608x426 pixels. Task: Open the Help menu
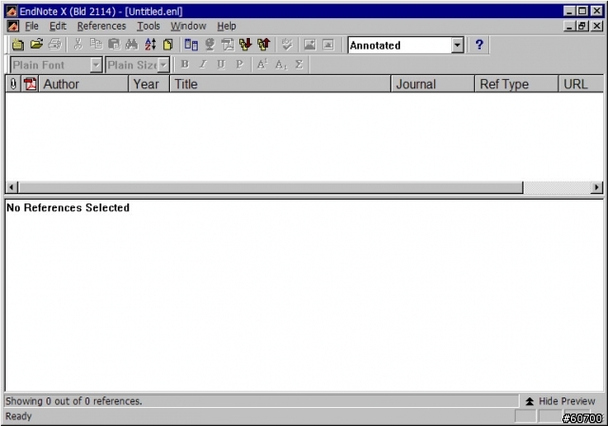coord(226,26)
